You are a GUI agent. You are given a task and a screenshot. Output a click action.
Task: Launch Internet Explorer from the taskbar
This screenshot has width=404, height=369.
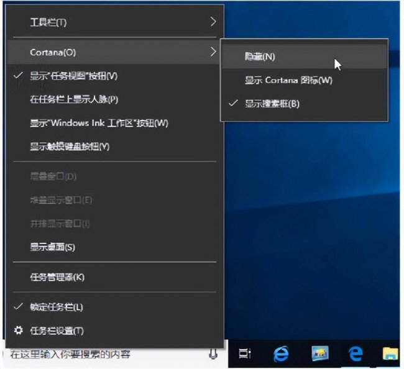point(281,354)
